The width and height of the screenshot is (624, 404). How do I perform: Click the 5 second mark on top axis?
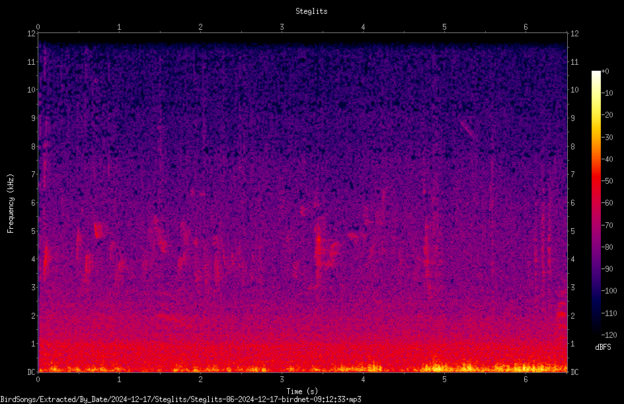point(444,27)
